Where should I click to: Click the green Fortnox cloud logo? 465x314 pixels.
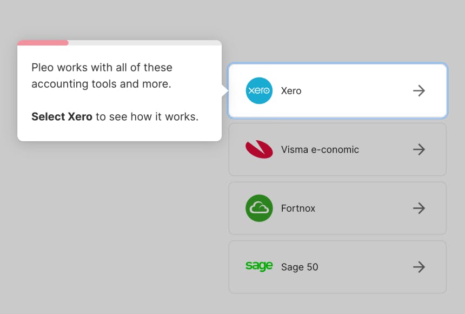(x=259, y=208)
